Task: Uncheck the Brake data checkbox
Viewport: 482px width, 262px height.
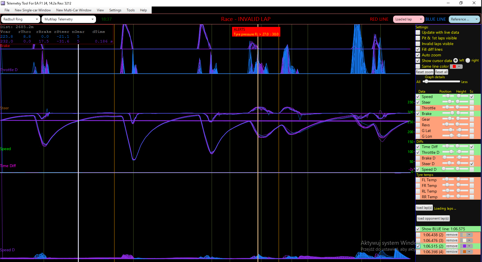Action: pos(418,114)
